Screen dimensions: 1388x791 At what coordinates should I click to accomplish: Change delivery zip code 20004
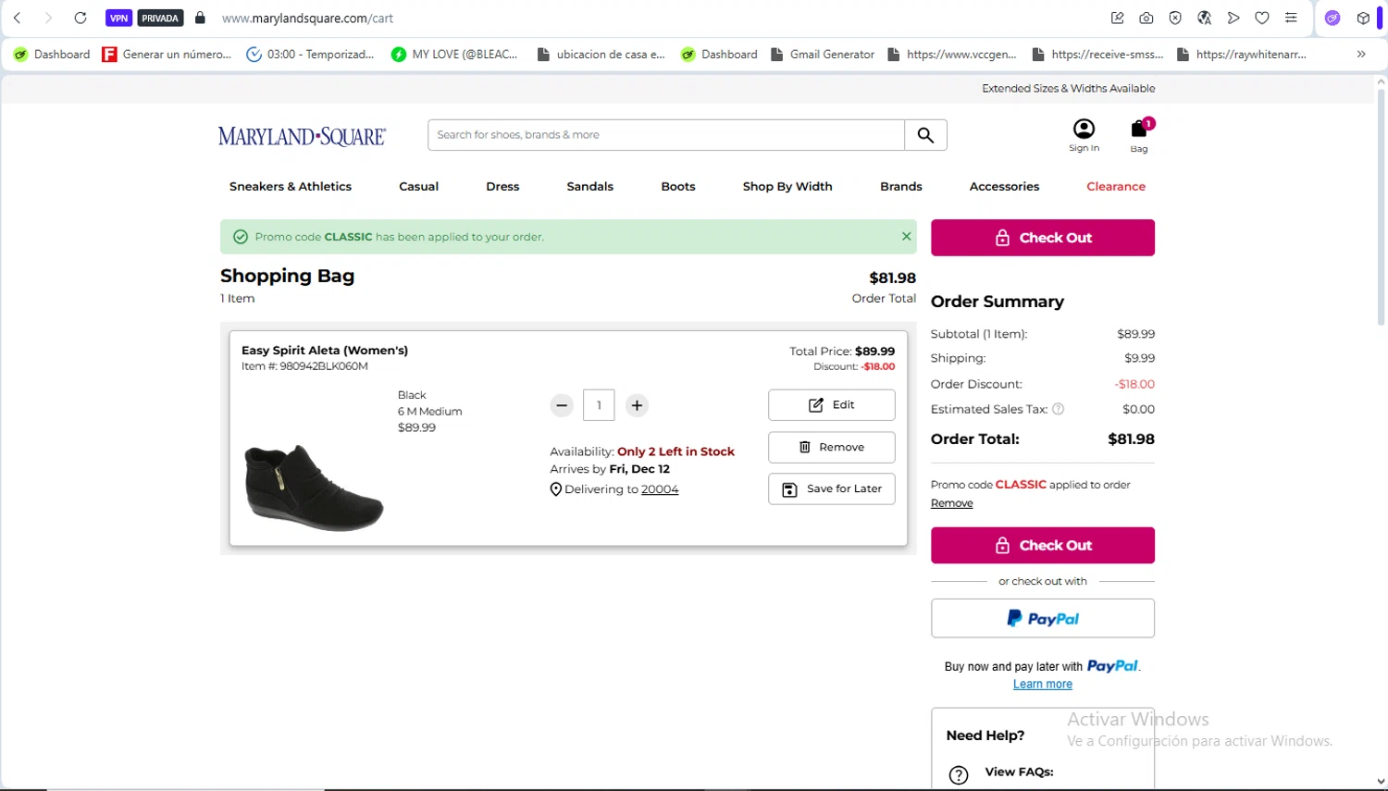660,489
